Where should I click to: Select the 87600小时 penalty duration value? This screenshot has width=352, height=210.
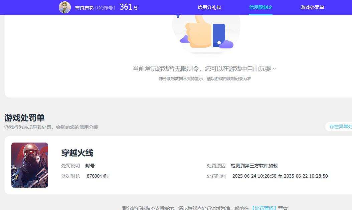[98, 176]
